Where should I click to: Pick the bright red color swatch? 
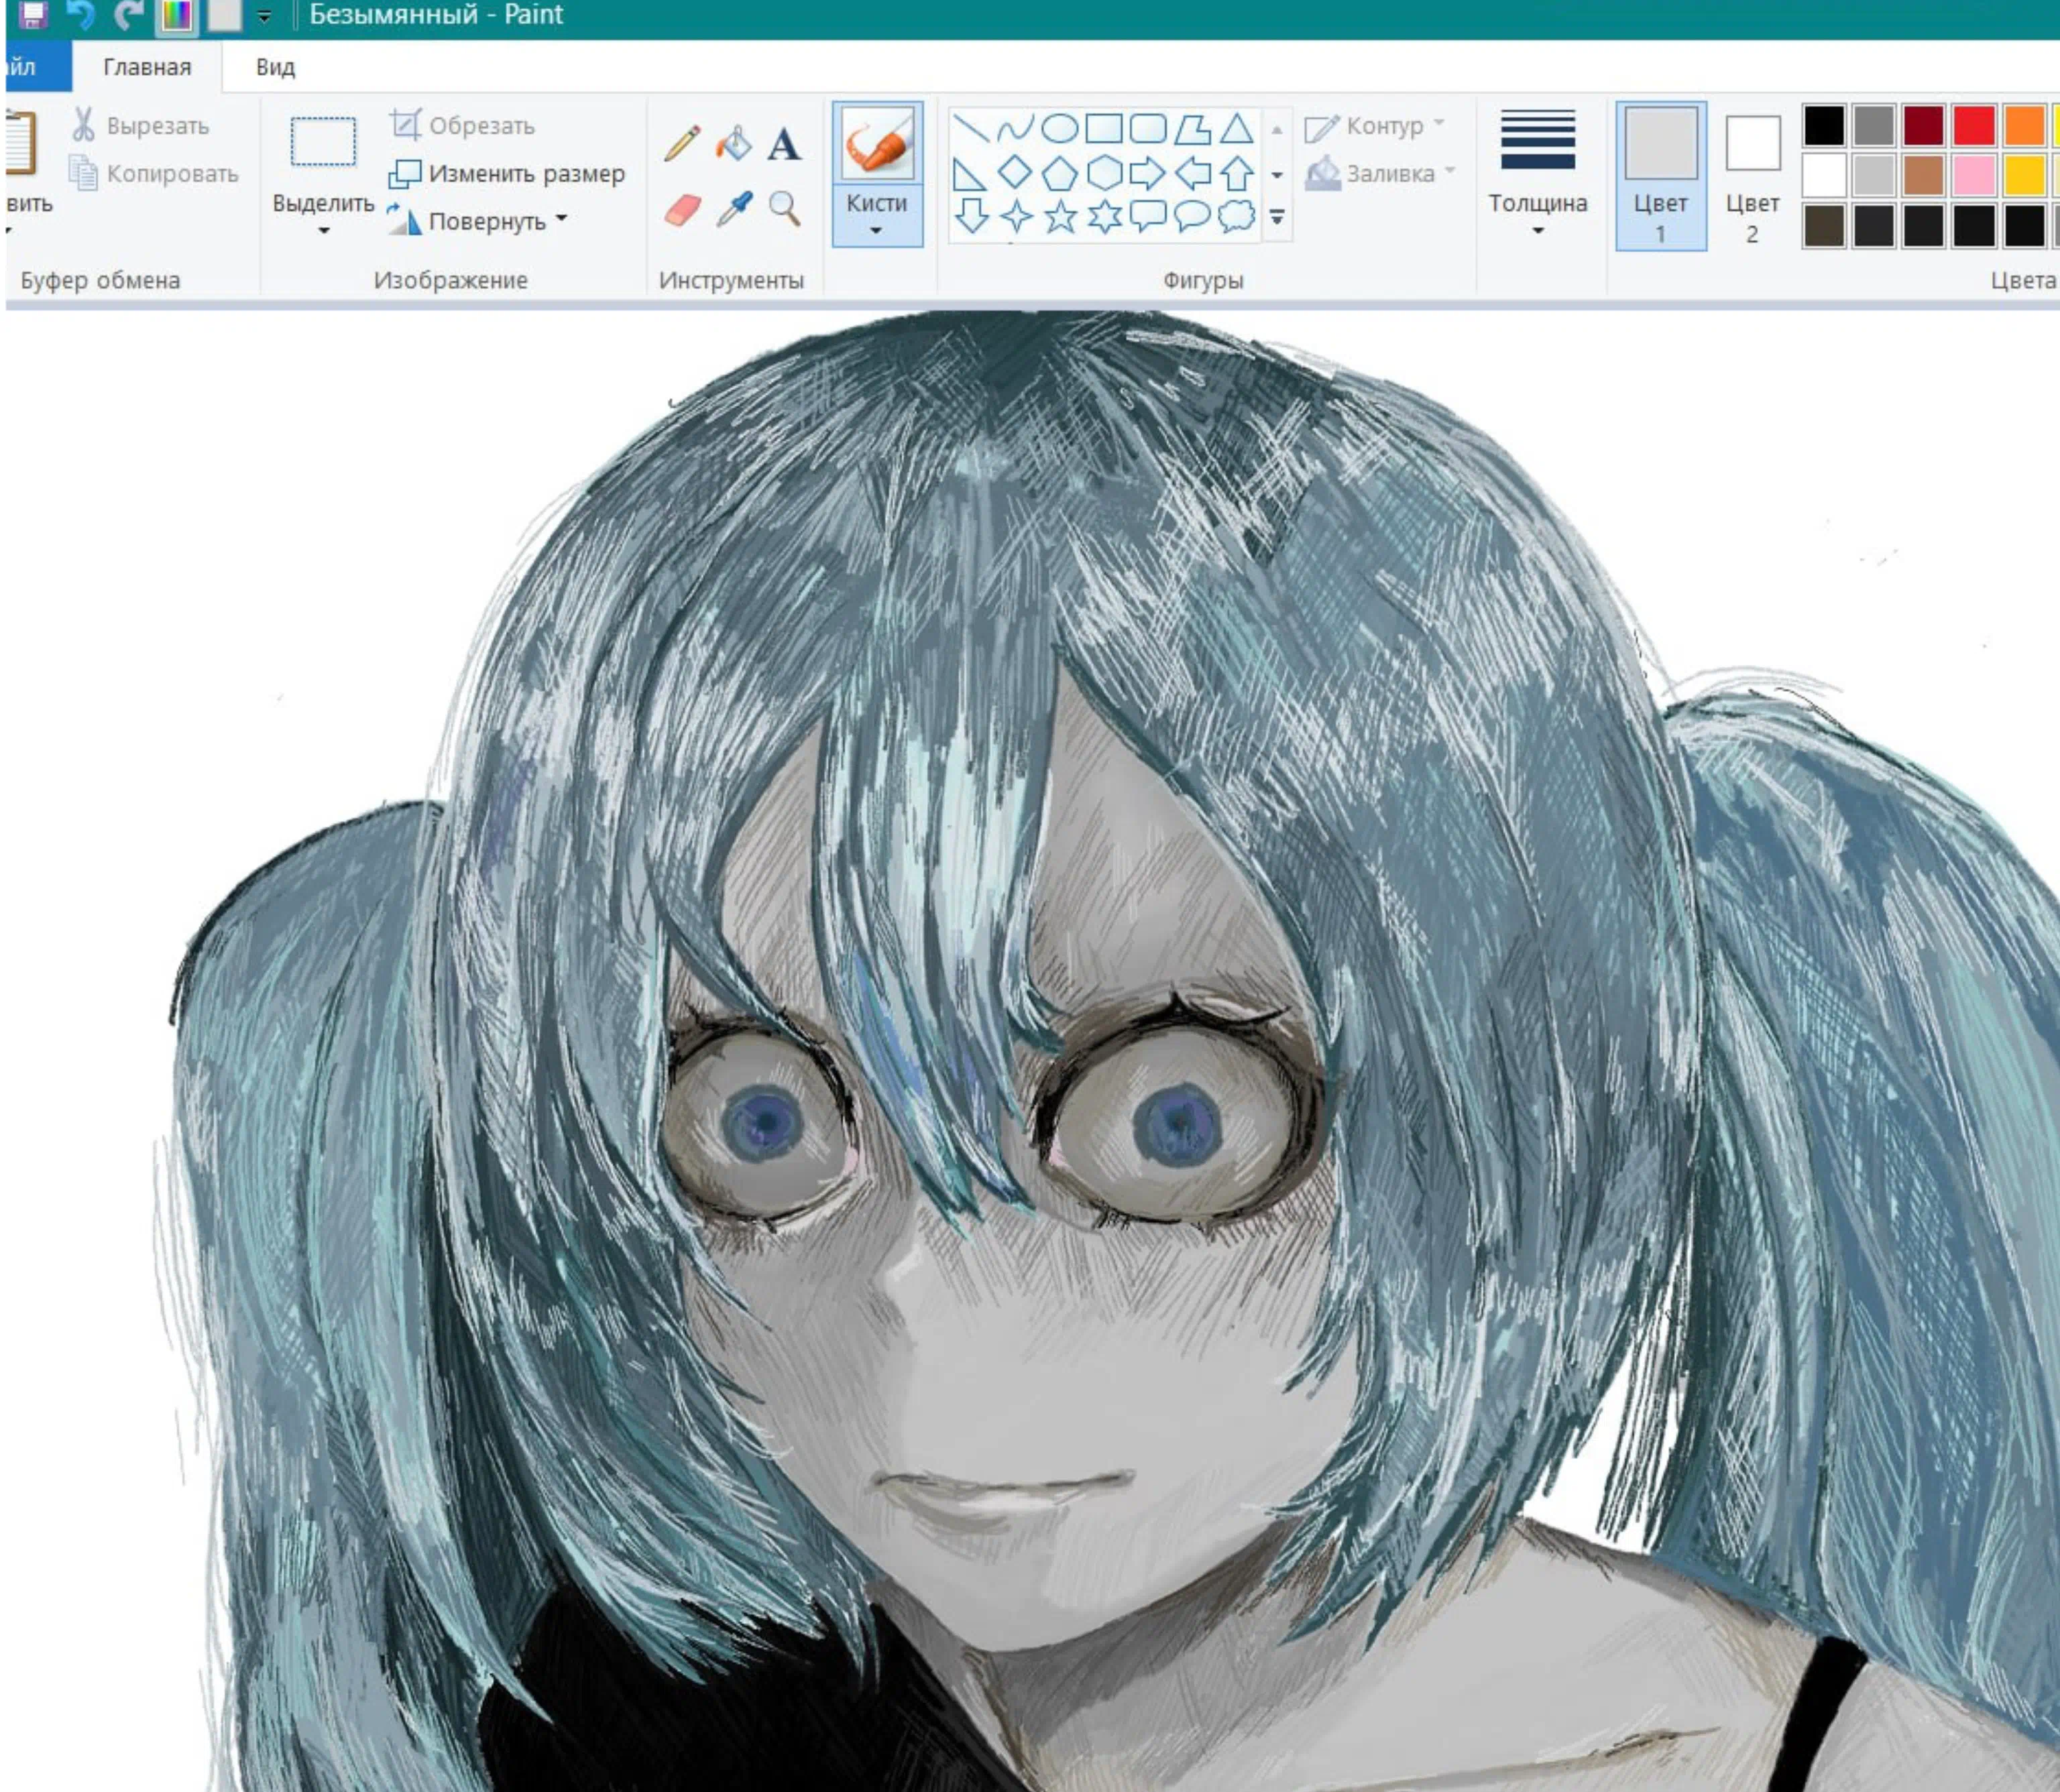1974,125
